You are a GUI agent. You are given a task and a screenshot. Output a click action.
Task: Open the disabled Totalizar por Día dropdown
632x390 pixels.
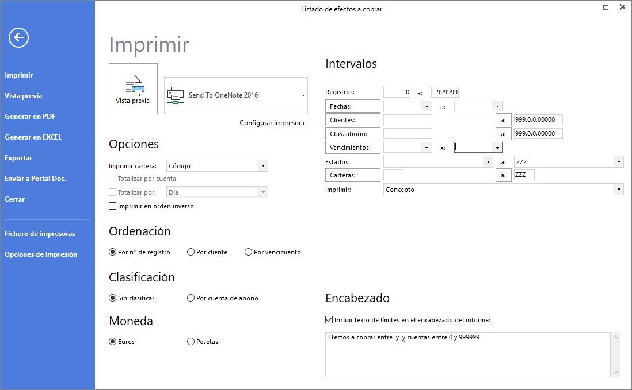pos(263,192)
